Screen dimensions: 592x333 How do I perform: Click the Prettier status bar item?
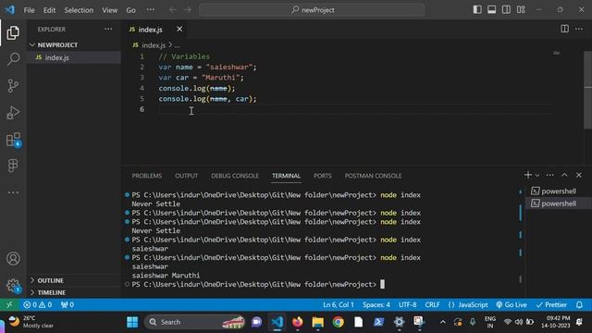[551, 304]
